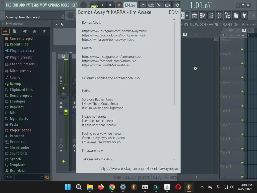Open the Mixer window icon
257x193 pixels.
219,16
